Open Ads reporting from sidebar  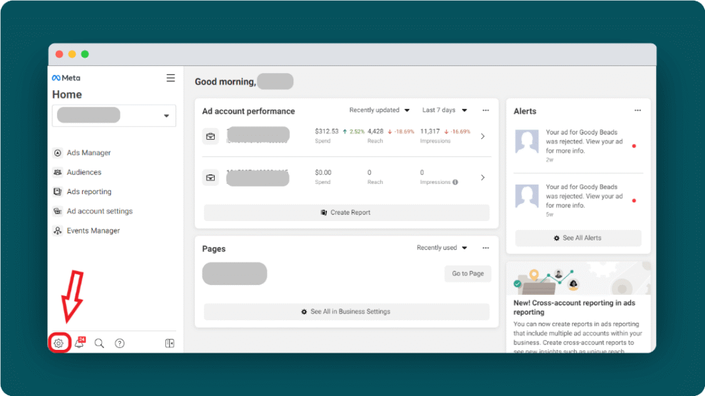click(89, 191)
